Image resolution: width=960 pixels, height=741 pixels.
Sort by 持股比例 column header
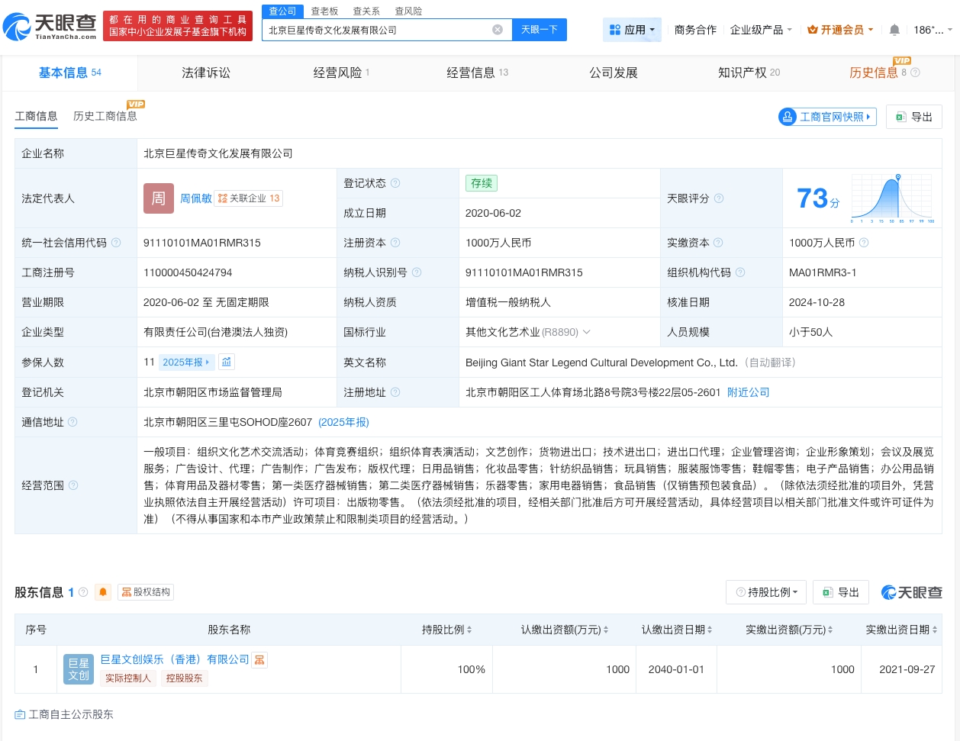pyautogui.click(x=447, y=630)
